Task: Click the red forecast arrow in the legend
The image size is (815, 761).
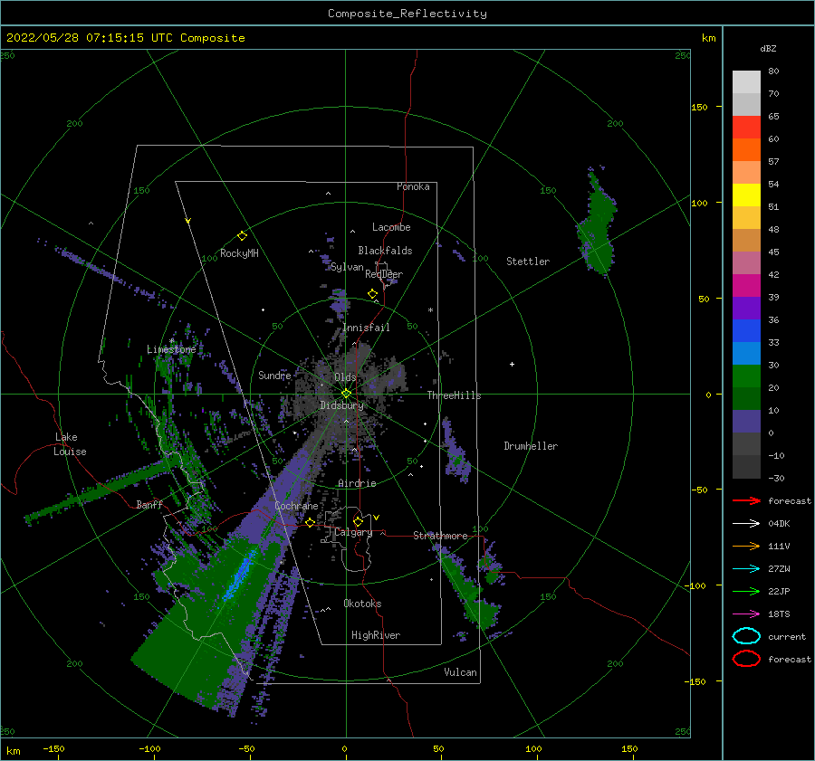Action: click(746, 500)
